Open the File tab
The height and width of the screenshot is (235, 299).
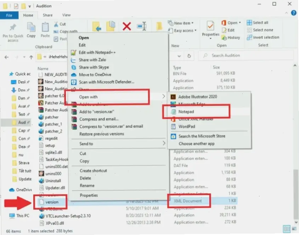pyautogui.click(x=9, y=15)
